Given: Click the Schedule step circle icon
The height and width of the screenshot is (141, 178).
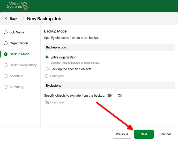Looking at the screenshot, I should click(x=6, y=76).
